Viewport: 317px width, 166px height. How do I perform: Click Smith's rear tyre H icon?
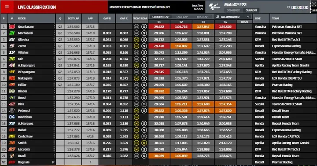[144, 143]
